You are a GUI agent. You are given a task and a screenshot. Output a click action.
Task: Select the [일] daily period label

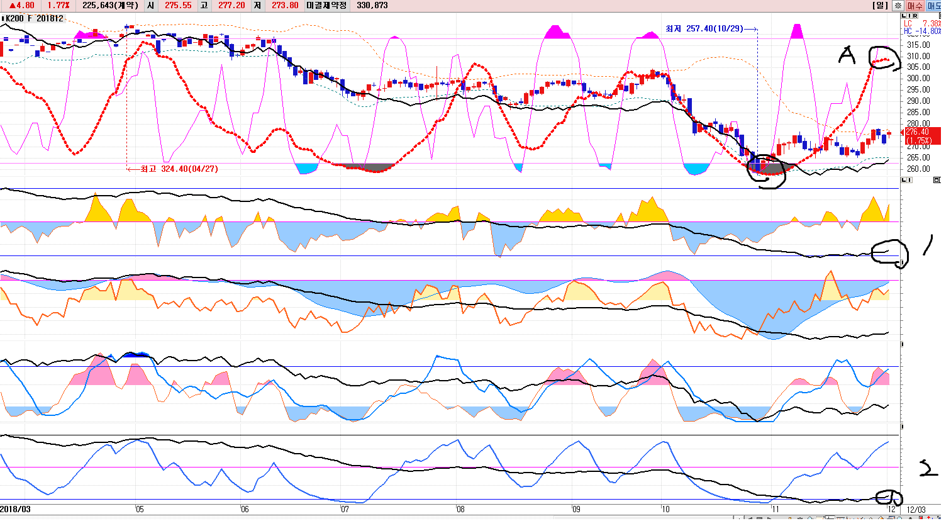[881, 5]
